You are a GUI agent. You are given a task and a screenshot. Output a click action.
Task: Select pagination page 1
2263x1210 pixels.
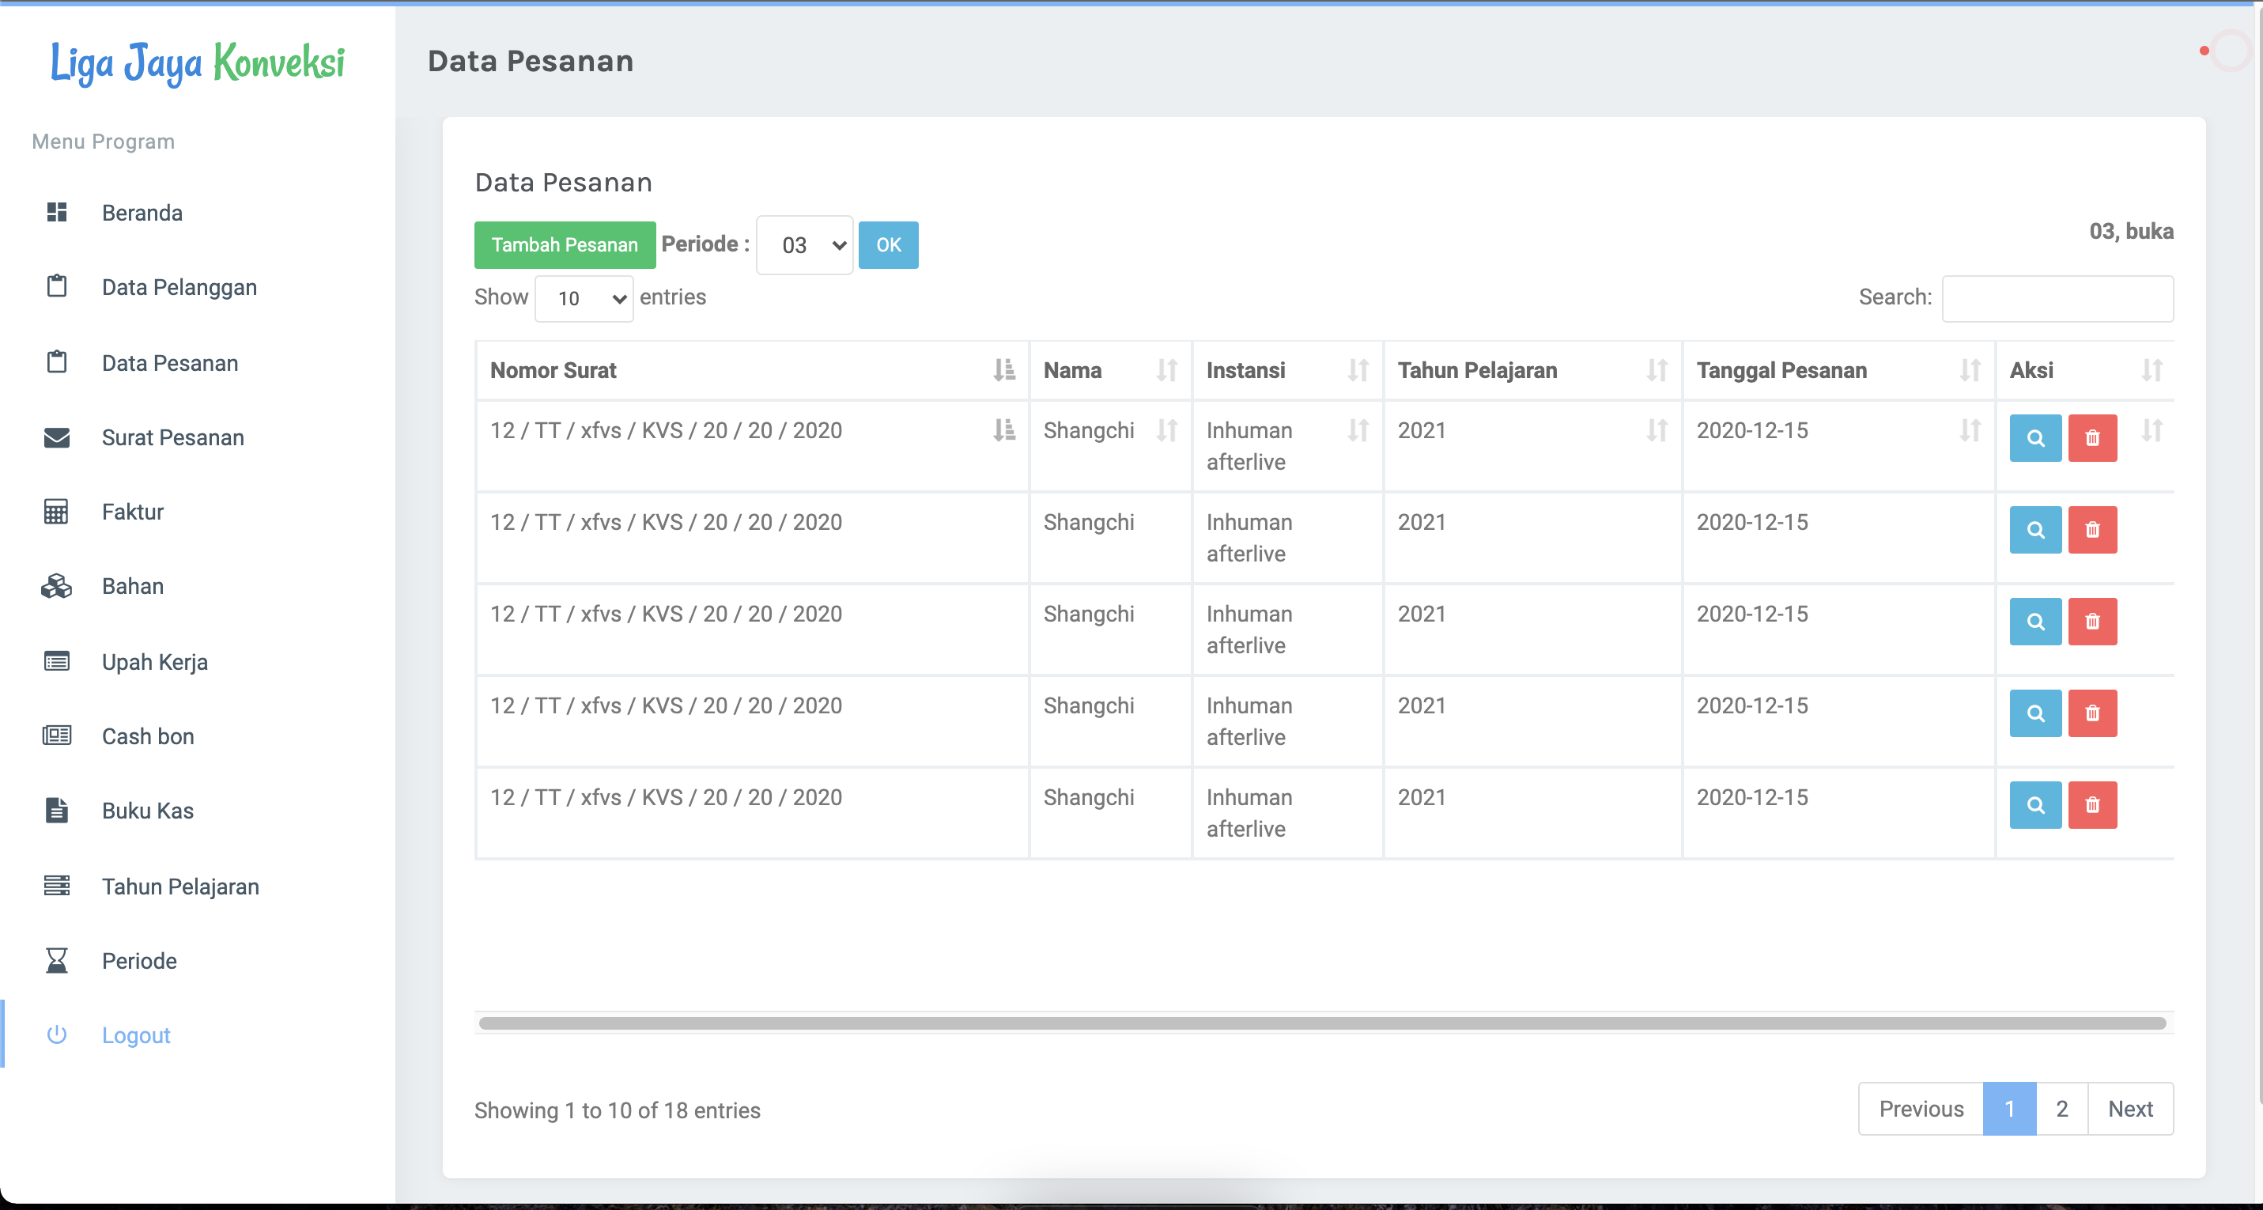2009,1109
